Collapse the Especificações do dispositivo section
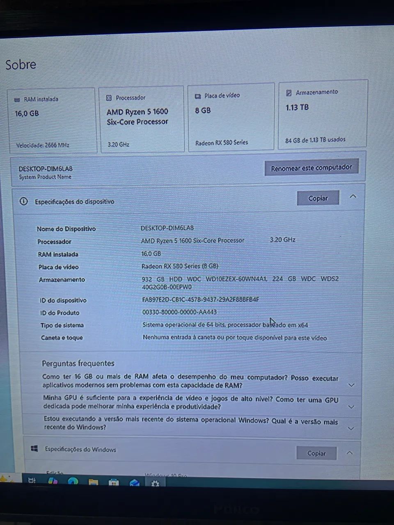Image resolution: width=394 pixels, height=525 pixels. point(353,196)
